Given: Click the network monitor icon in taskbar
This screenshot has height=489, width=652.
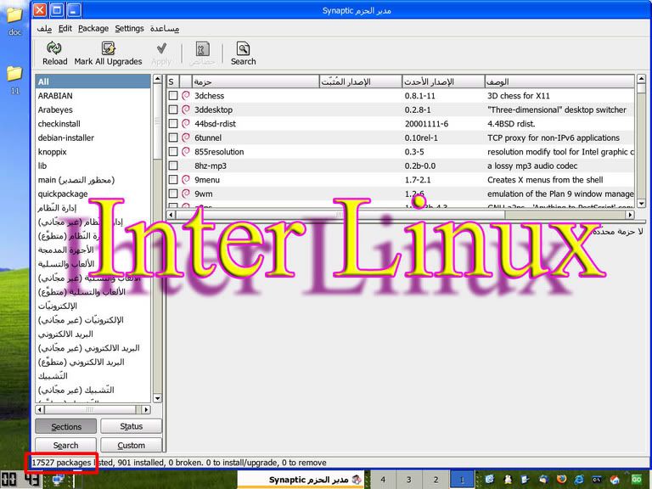Looking at the screenshot, I should coord(58,480).
